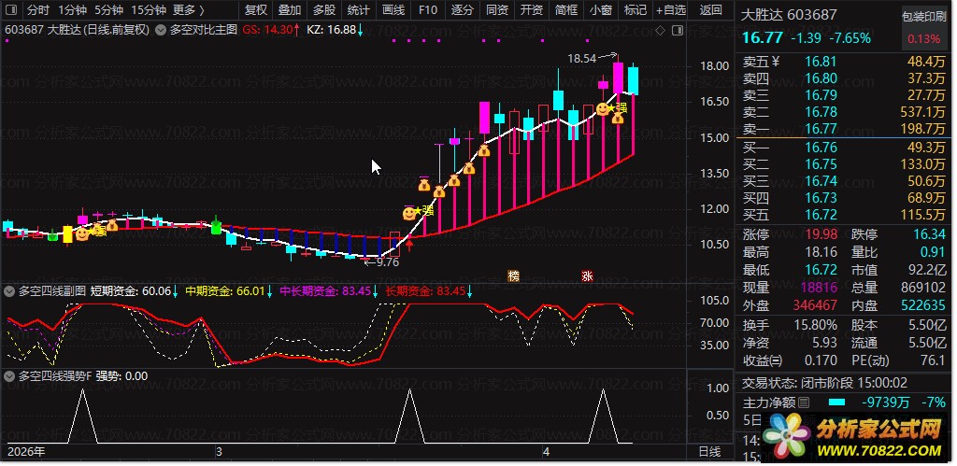This screenshot has width=957, height=466.
Task: Click the 卖一 16.77 ask price
Action: click(x=821, y=129)
